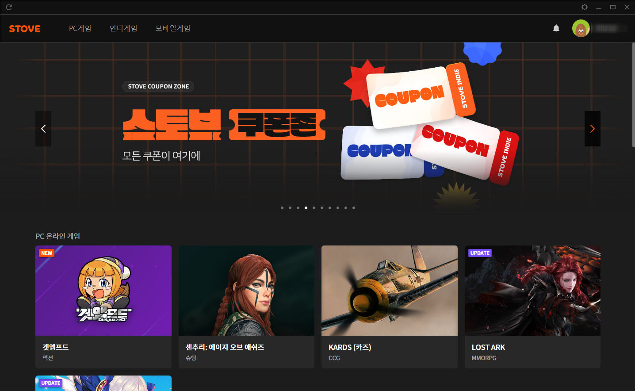
Task: Click the vertical scrollbar thumb
Action: (x=633, y=95)
